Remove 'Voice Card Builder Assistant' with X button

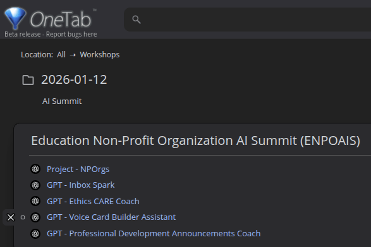pos(11,217)
